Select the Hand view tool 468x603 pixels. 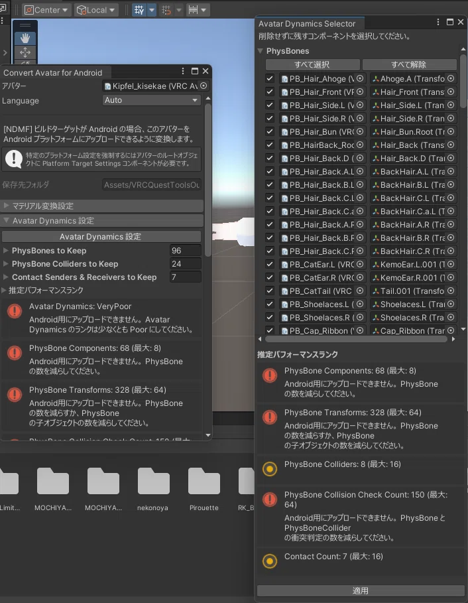(x=25, y=38)
